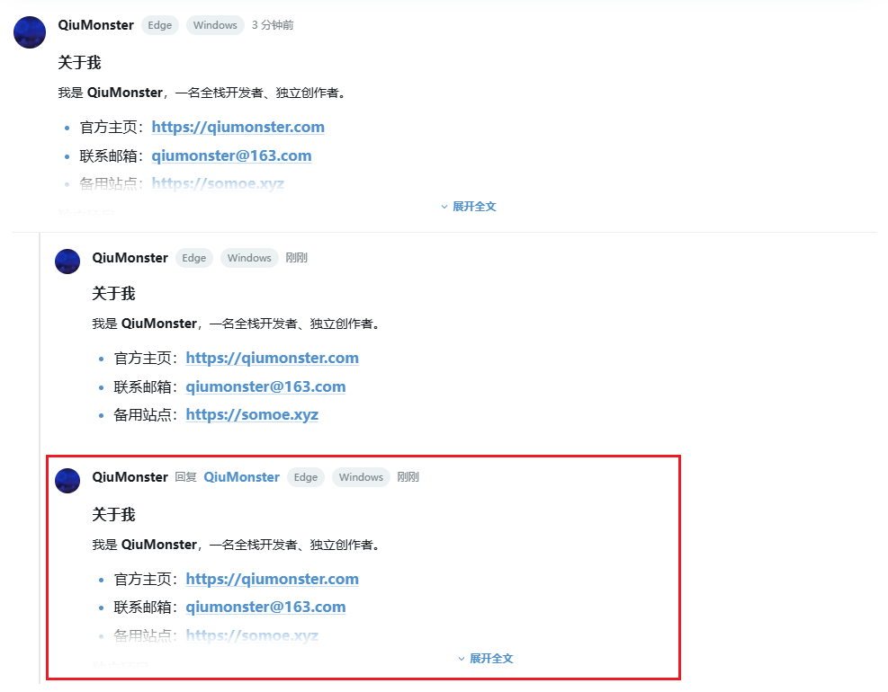Click the 3 分钟前 timestamp
Viewport: 888px width, 692px height.
click(x=273, y=25)
